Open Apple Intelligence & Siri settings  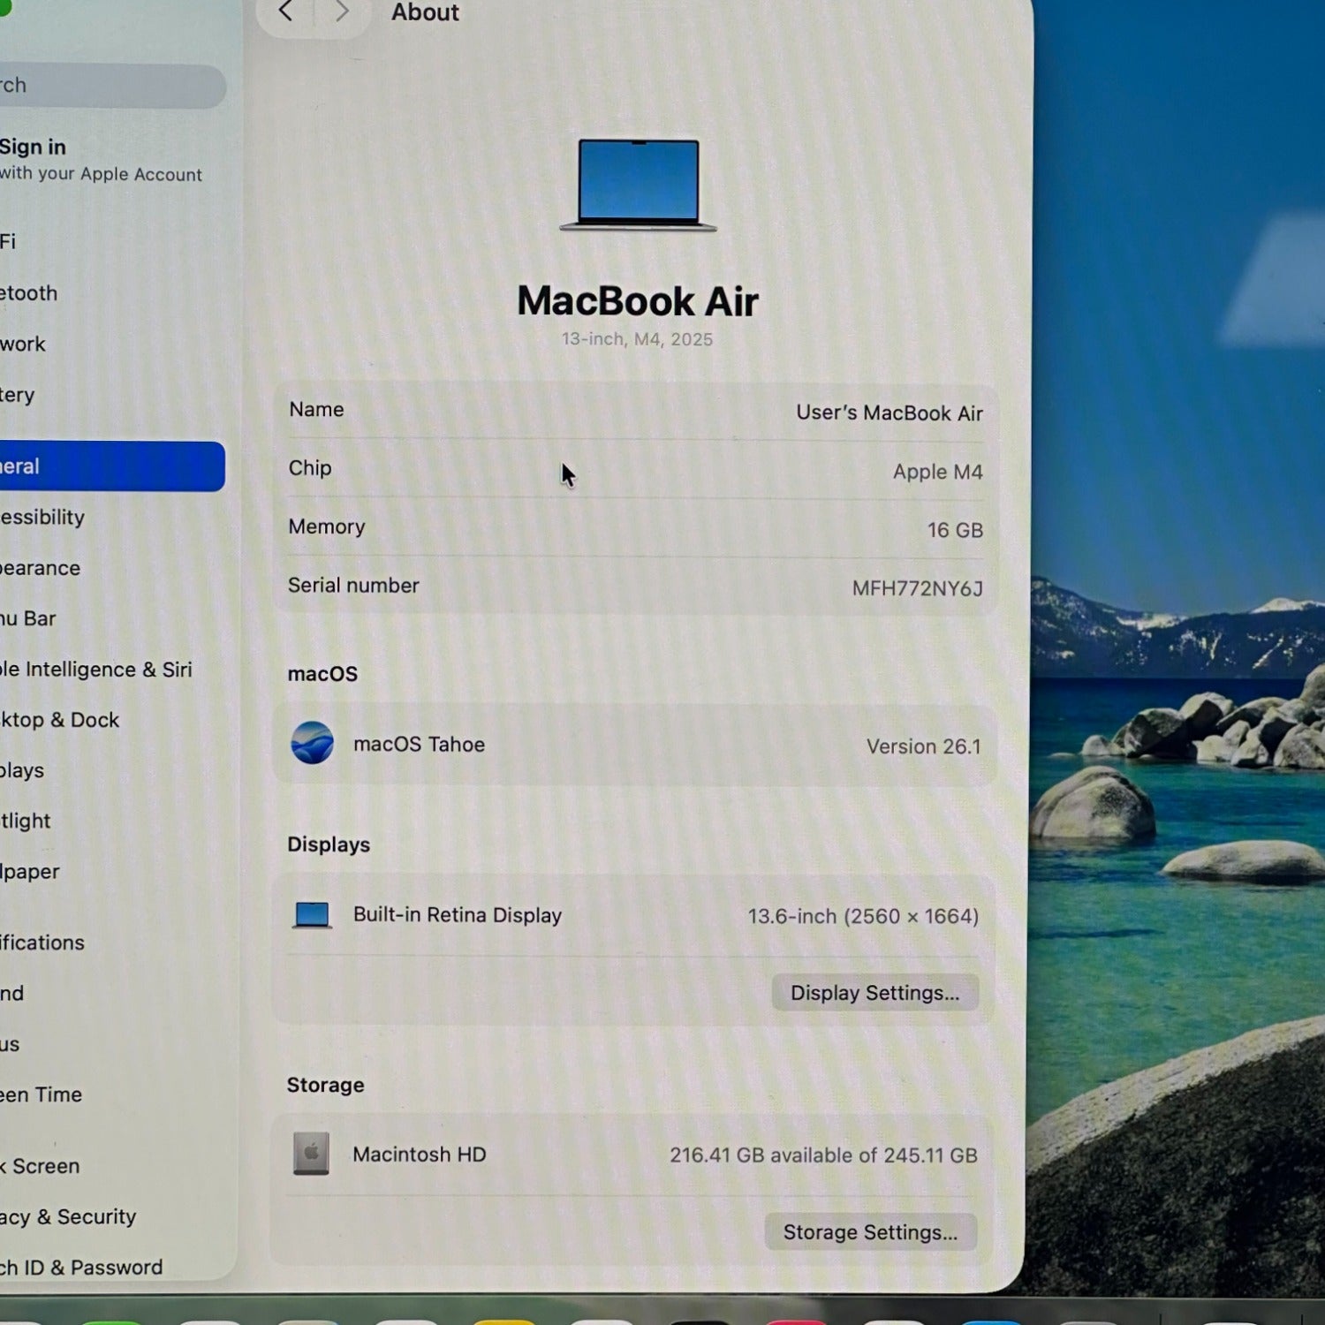coord(97,670)
